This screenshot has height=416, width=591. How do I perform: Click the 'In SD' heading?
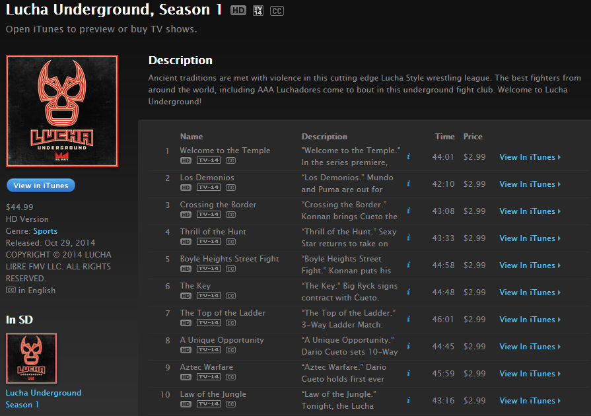(x=19, y=320)
